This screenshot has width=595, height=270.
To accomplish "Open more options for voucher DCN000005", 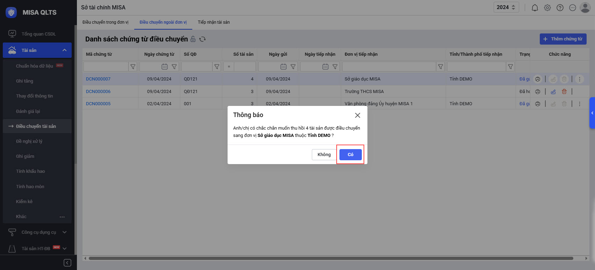I will click(579, 104).
